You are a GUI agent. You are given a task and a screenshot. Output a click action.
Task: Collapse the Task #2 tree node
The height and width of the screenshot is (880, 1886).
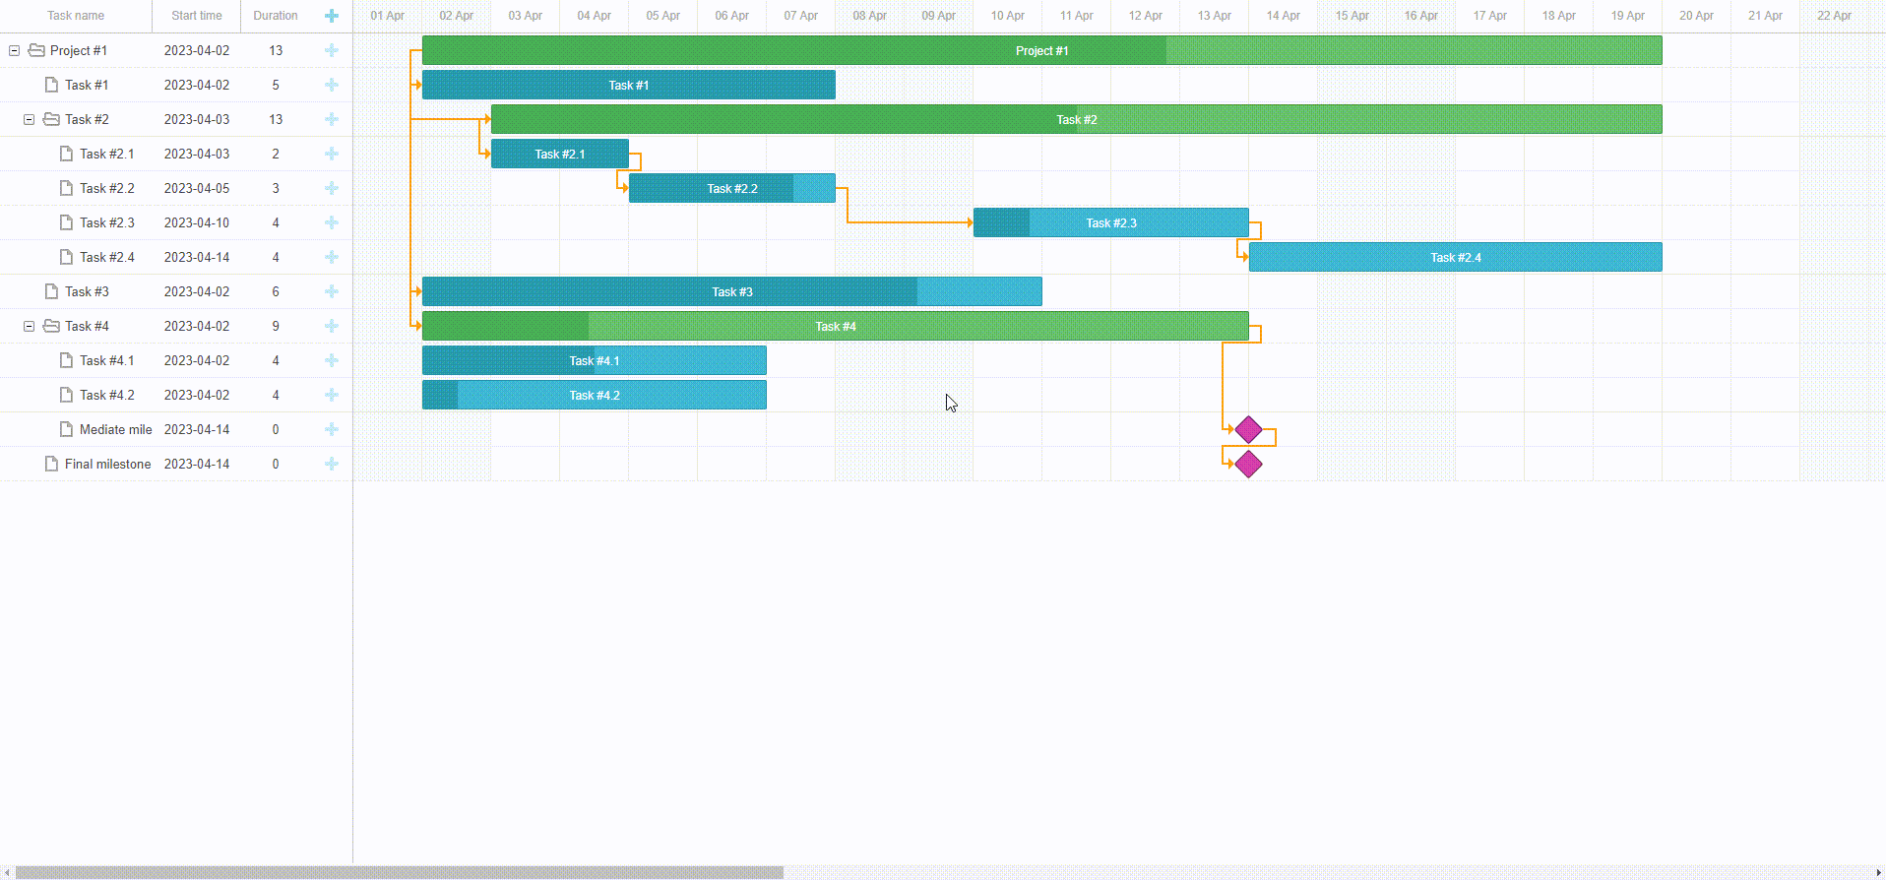tap(30, 119)
